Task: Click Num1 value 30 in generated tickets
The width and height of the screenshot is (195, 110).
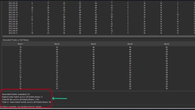Action: [20, 77]
